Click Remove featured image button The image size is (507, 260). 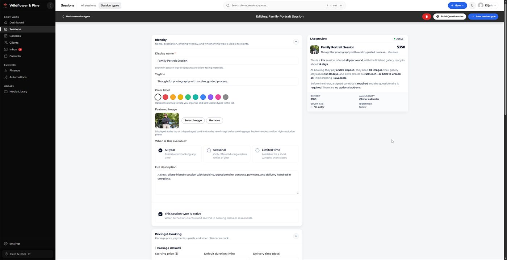pos(214,121)
